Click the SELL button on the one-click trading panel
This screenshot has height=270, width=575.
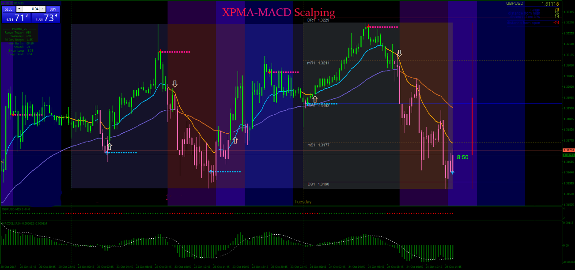click(8, 9)
